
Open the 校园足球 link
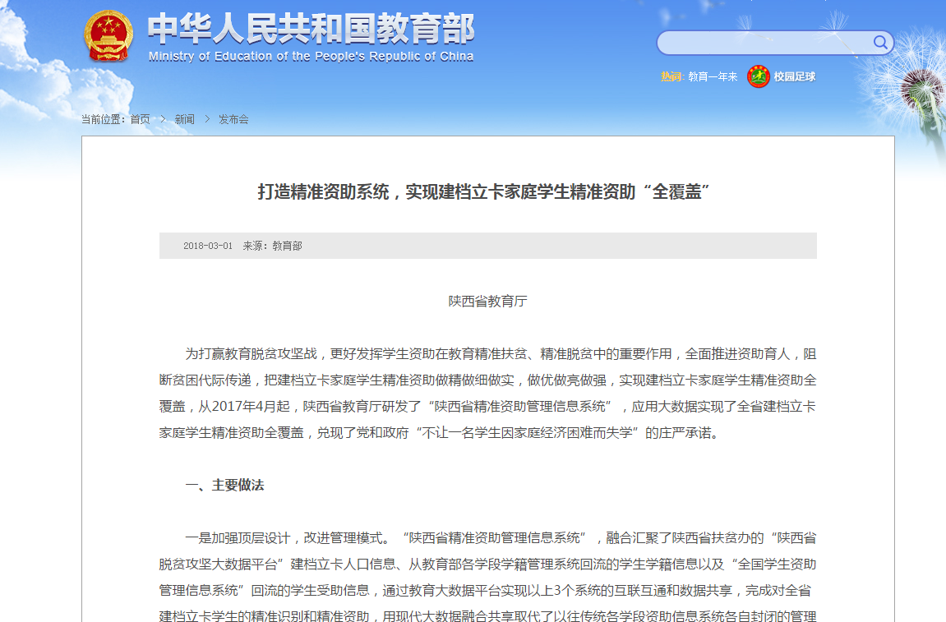tap(794, 76)
